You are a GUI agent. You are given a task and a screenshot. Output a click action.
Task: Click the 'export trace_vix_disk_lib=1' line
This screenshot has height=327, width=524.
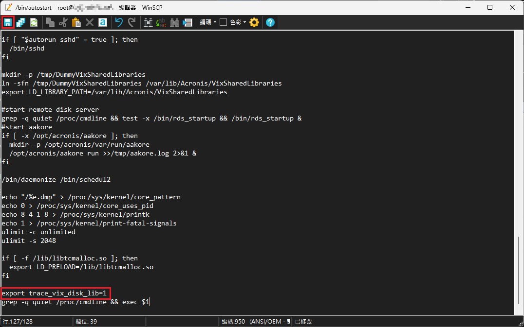(54, 293)
